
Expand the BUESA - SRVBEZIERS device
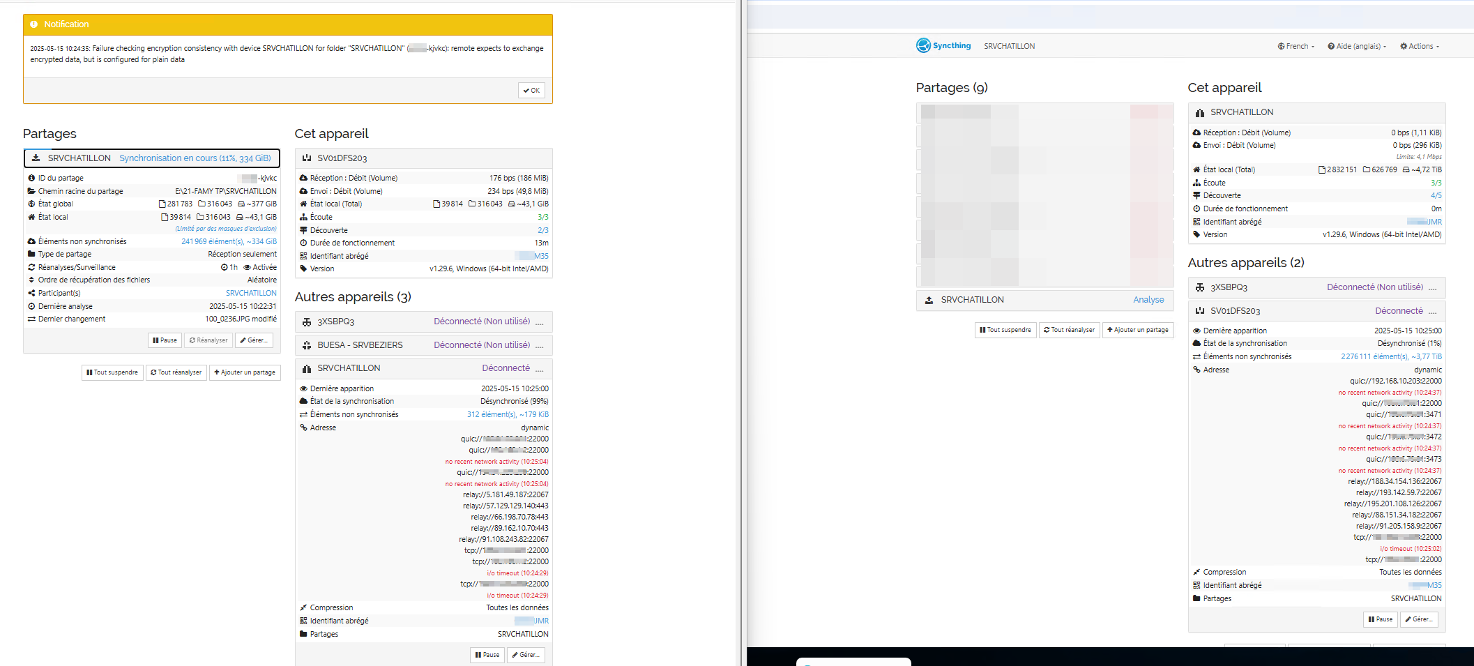coord(424,345)
